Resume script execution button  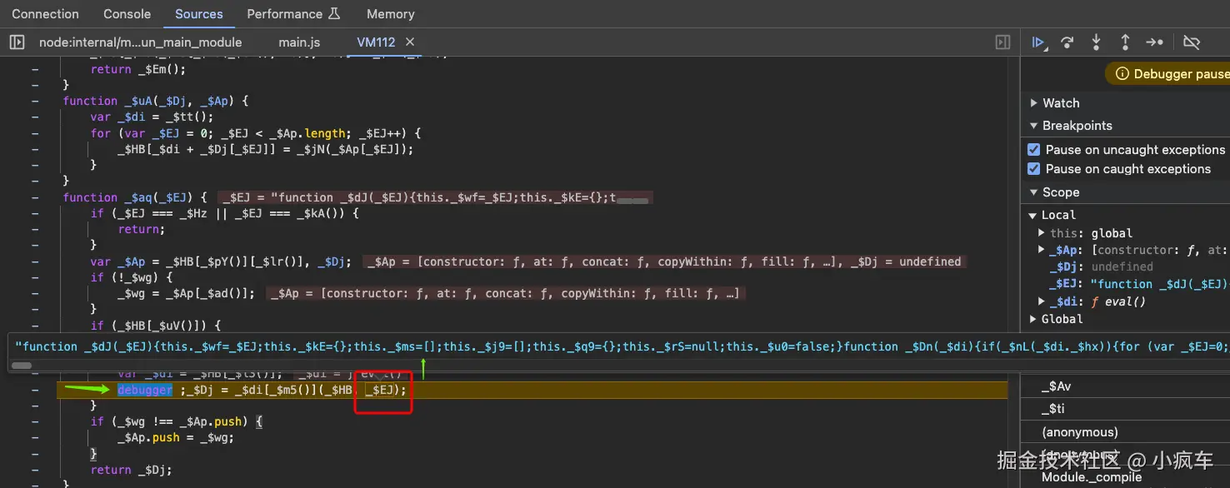coord(1038,42)
